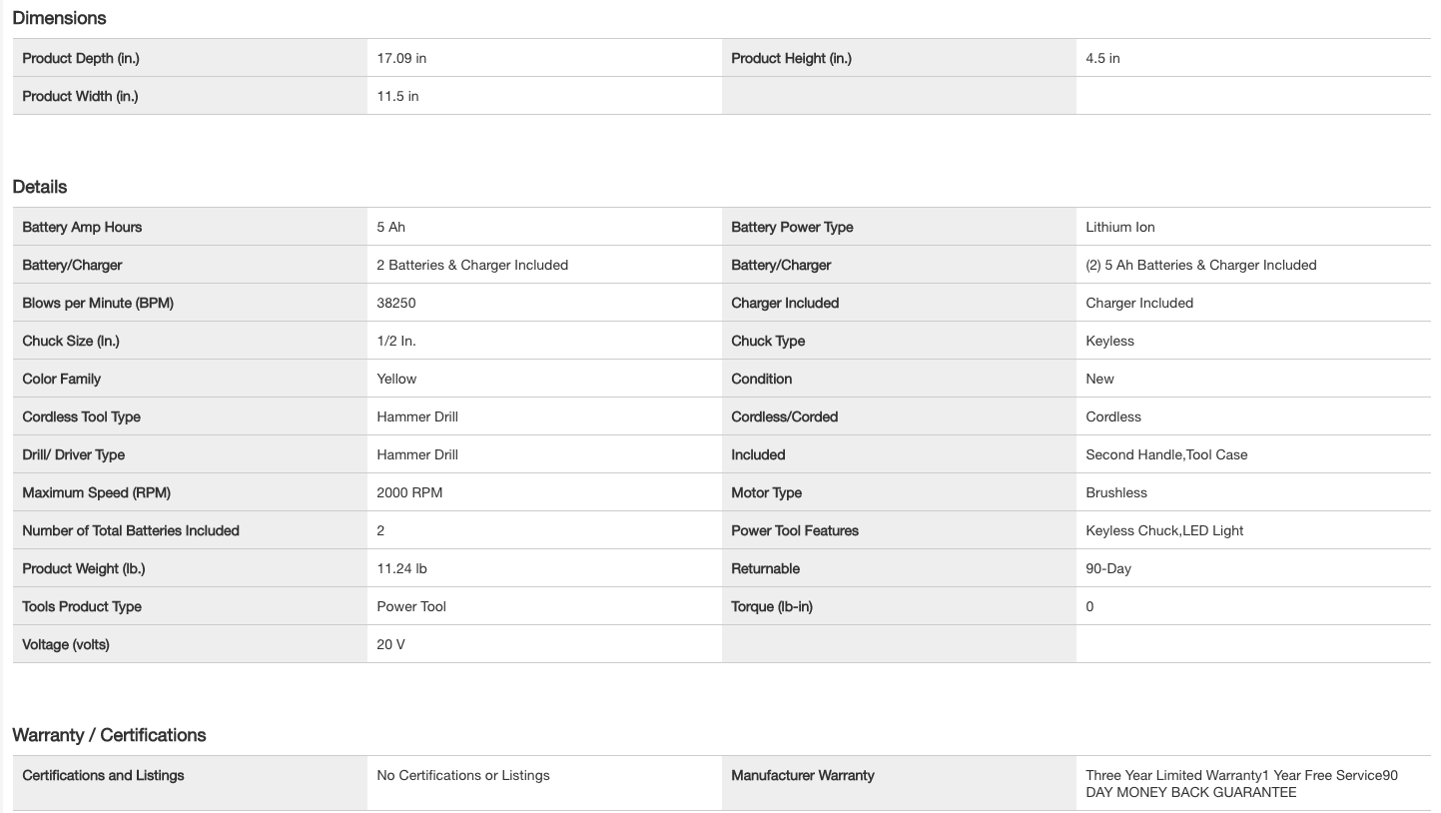Viewport: 1441px width, 813px height.
Task: Click the Warranty / Certifications heading
Action: [x=109, y=735]
